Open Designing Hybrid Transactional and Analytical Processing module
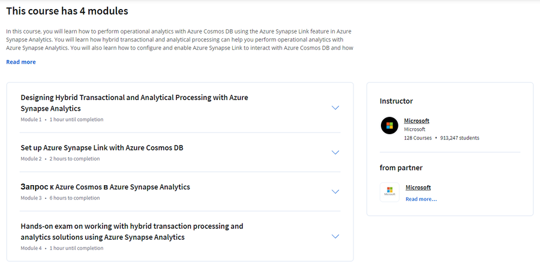Screen dimensions: 540x275 tap(134, 103)
